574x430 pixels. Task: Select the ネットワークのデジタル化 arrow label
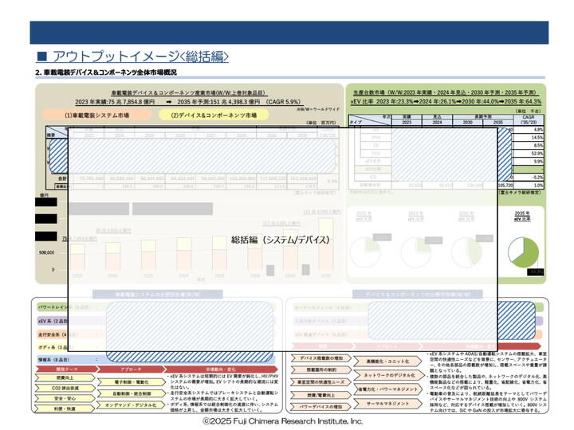click(x=389, y=375)
